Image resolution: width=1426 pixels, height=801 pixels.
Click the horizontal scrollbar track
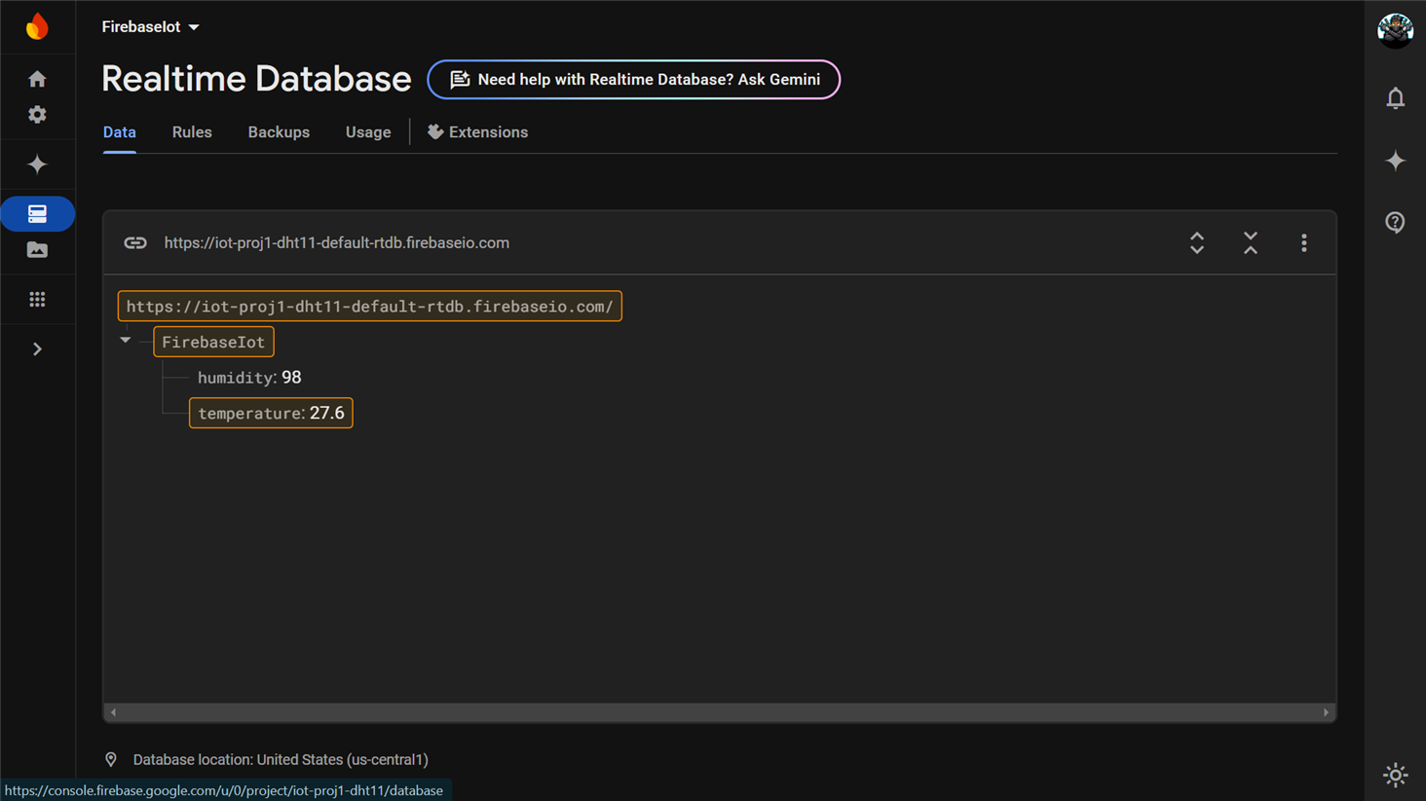(x=720, y=712)
